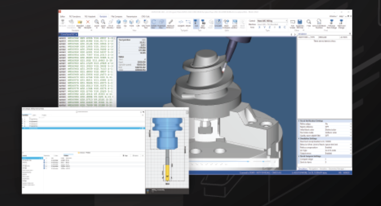Click the Go to Line Number icon

[x=319, y=24]
